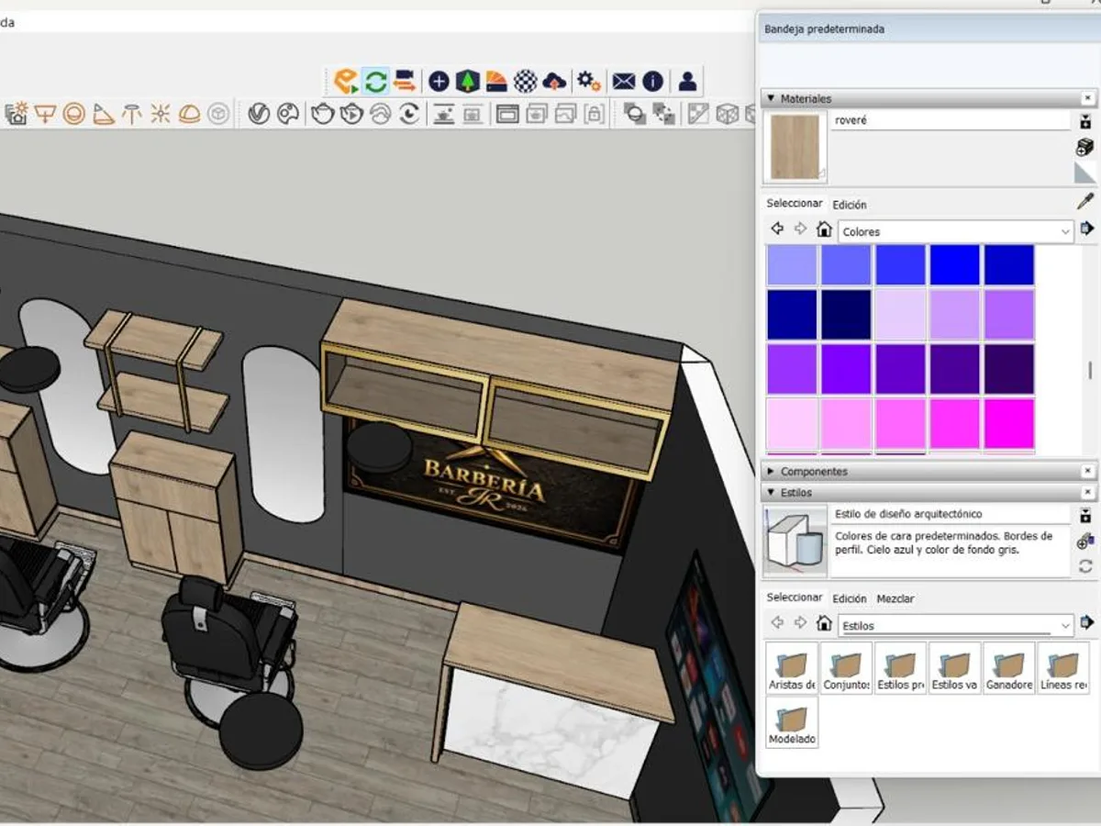Open the Enscape settings gears icon
Image resolution: width=1101 pixels, height=826 pixels.
point(588,81)
